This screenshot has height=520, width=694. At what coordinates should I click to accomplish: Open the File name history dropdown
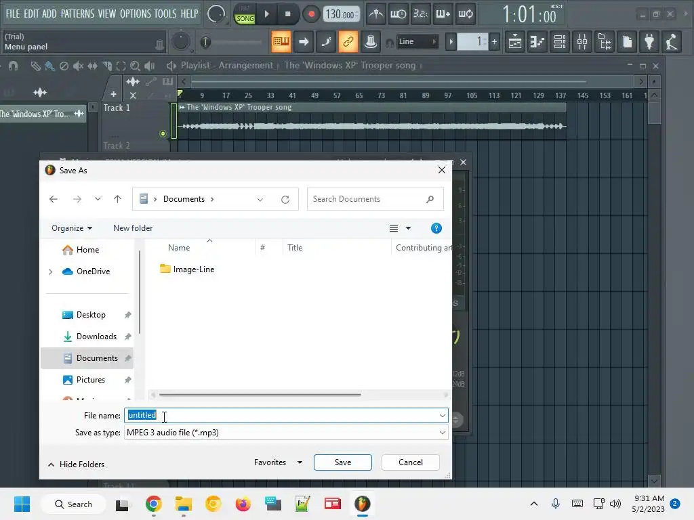(442, 416)
